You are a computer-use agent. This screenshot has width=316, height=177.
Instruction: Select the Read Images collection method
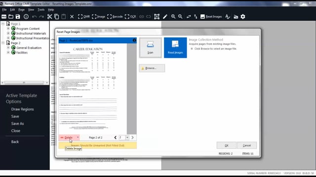coord(175,48)
